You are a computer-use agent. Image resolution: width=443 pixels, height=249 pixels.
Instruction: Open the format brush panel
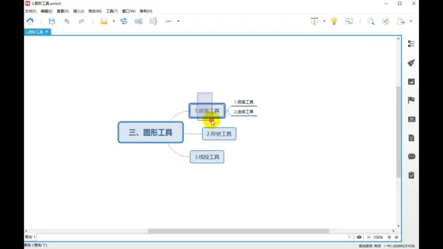point(411,62)
